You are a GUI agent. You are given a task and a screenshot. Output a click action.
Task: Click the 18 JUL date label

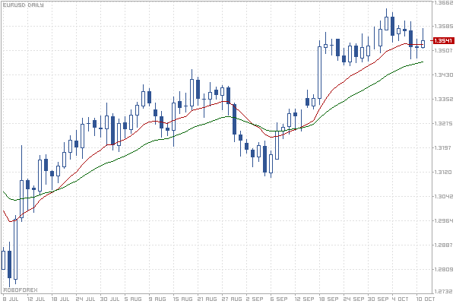(x=61, y=299)
